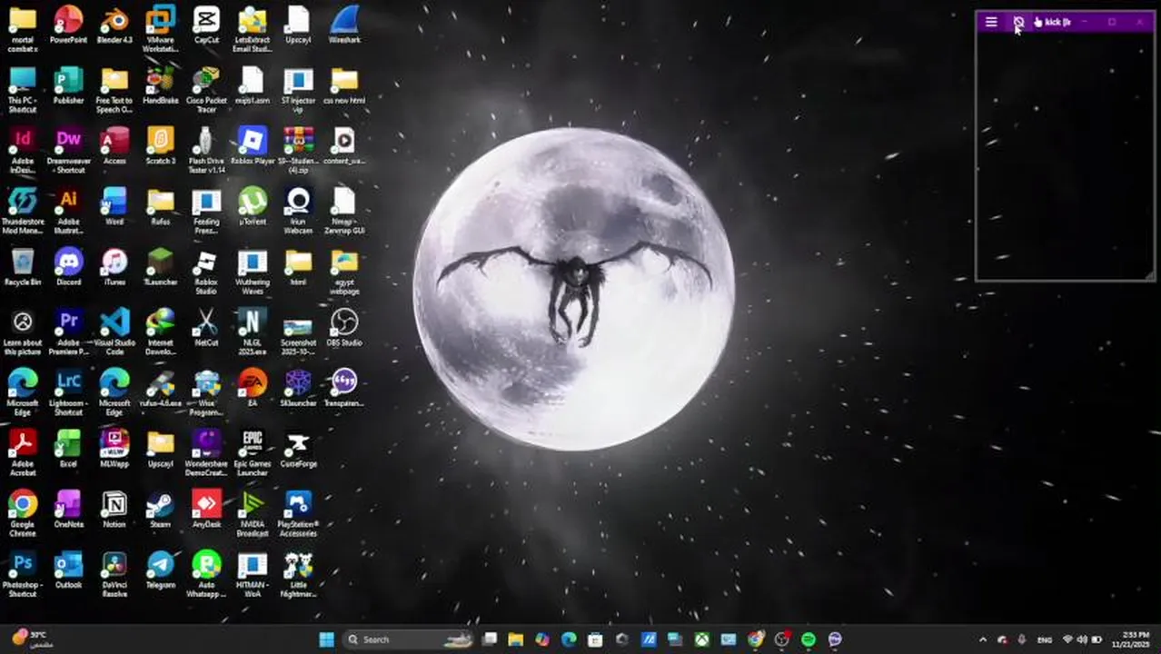
Task: Select the Roblox Player desktop icon
Action: 253,145
